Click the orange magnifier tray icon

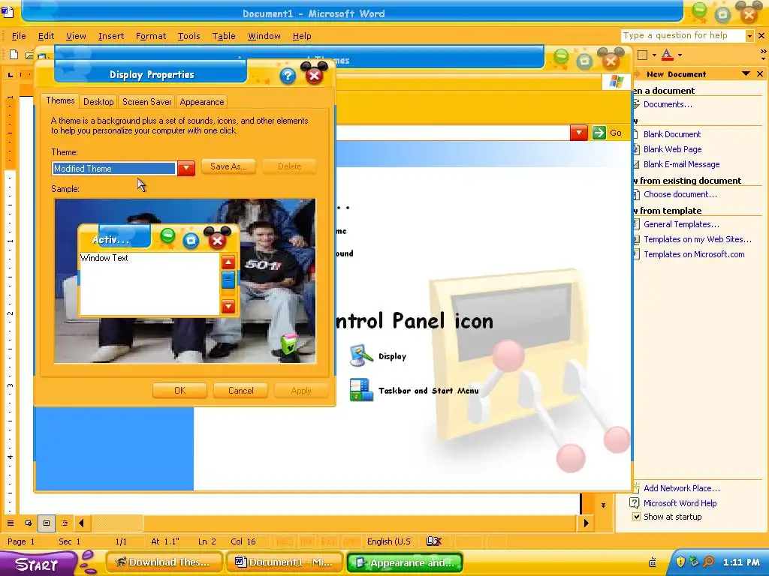coord(708,562)
